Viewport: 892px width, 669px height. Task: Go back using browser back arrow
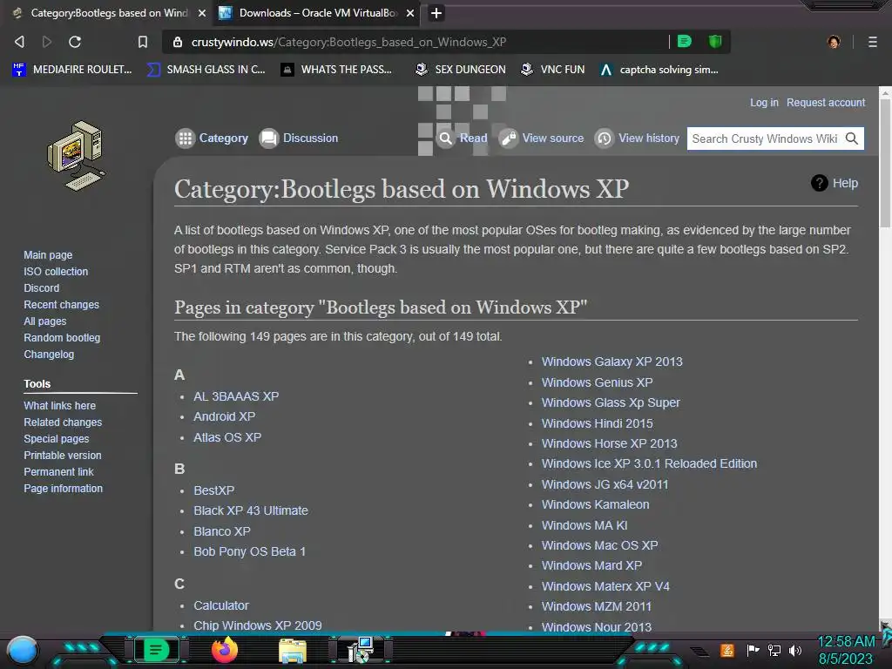tap(19, 42)
